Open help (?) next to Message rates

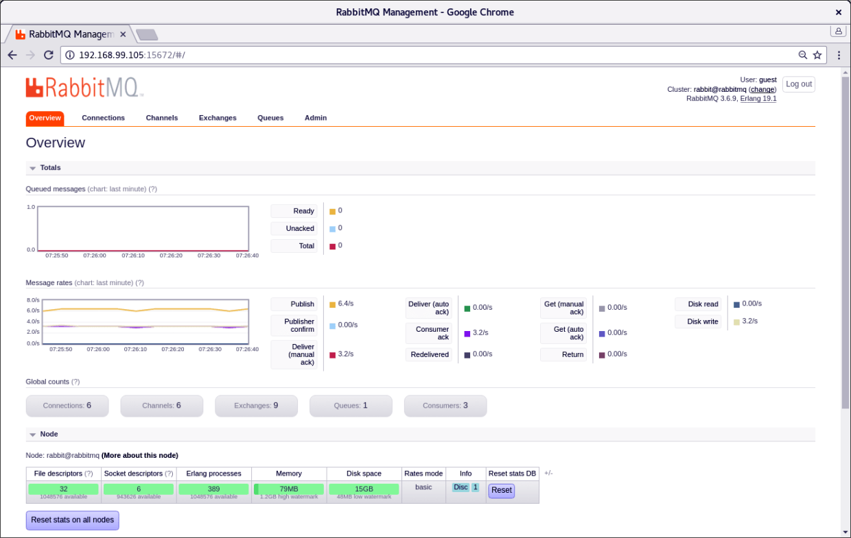(140, 283)
